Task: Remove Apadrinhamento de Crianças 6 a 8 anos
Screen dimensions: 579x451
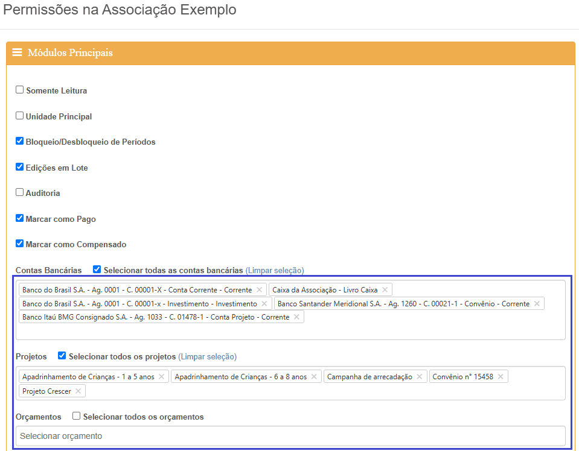Action: pos(314,376)
